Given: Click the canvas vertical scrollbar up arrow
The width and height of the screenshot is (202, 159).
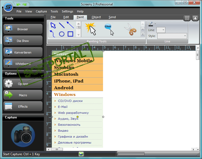Looking at the screenshot, I should coord(198,48).
